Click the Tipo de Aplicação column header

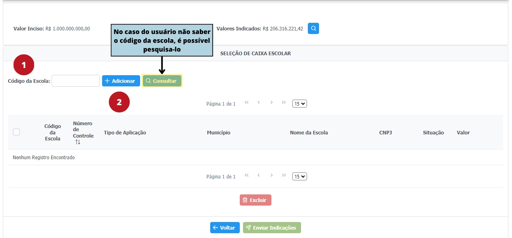pyautogui.click(x=125, y=133)
